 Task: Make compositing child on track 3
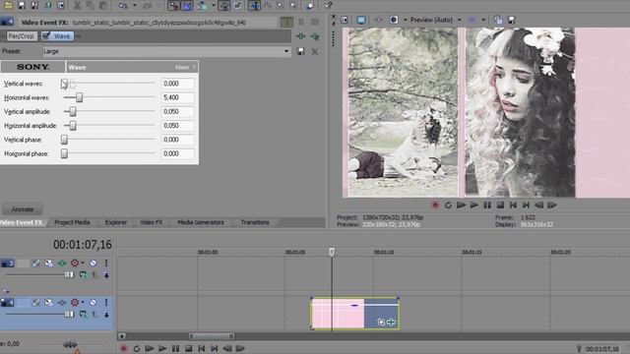(106, 275)
